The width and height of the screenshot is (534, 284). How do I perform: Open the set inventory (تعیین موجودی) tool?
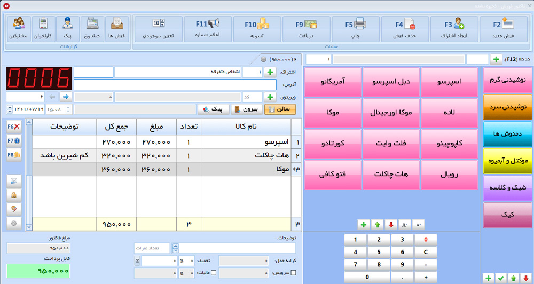pos(159,29)
